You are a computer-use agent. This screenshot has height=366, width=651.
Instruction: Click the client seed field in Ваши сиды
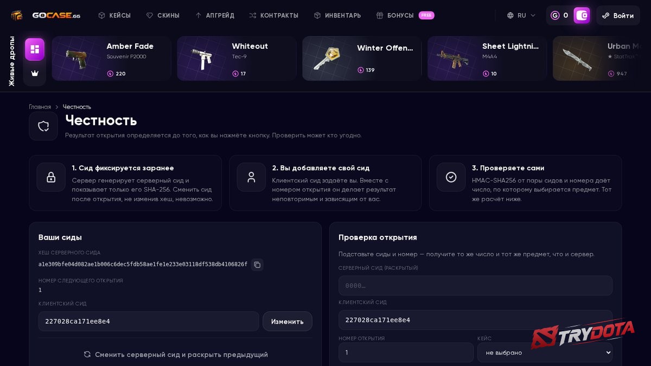click(x=149, y=321)
